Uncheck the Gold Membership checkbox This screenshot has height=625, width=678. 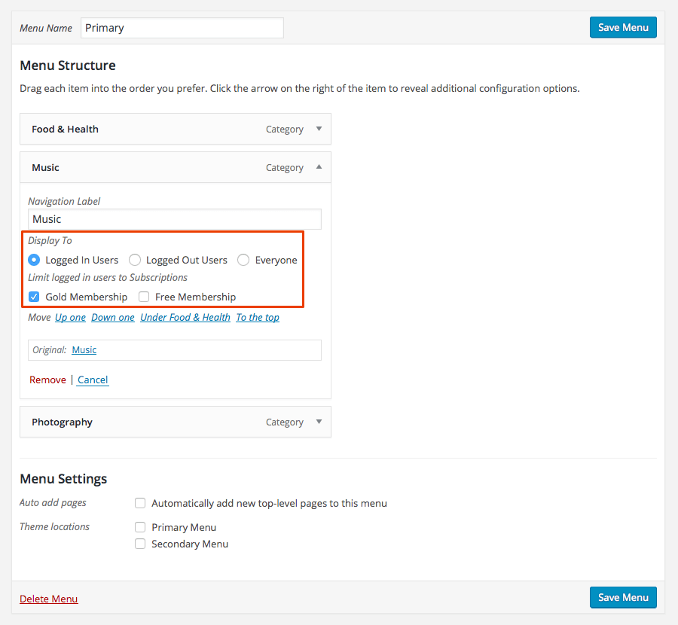[34, 297]
